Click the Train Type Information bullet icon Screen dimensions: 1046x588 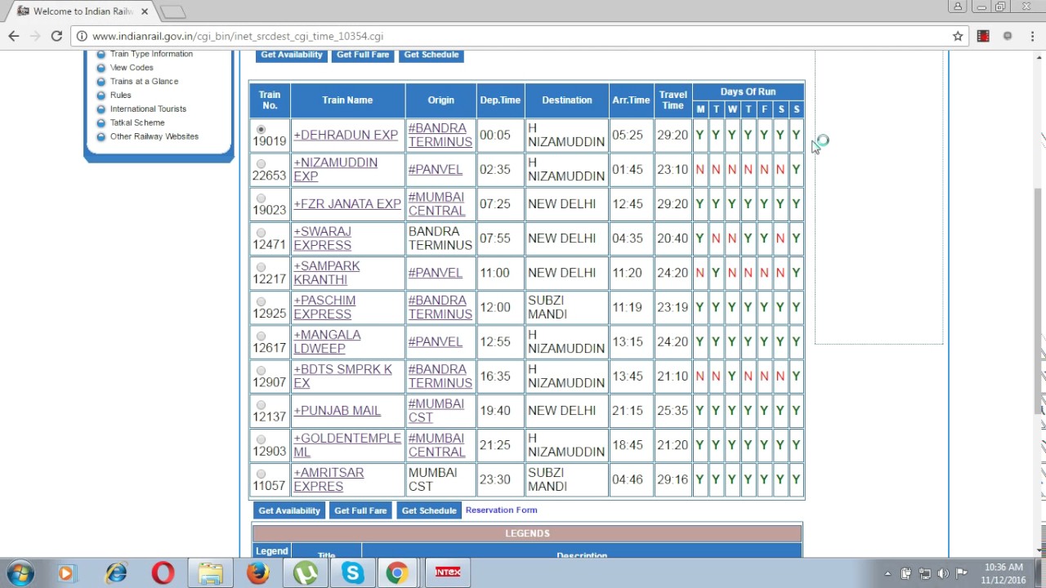101,54
